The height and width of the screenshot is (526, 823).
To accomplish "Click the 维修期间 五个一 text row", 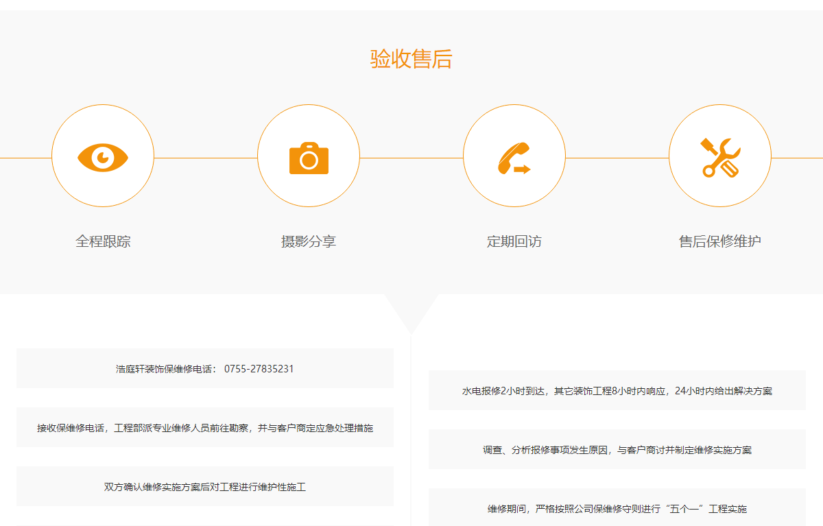I will click(617, 508).
